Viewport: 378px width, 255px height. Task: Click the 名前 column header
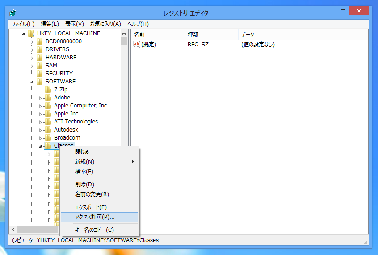[158, 35]
